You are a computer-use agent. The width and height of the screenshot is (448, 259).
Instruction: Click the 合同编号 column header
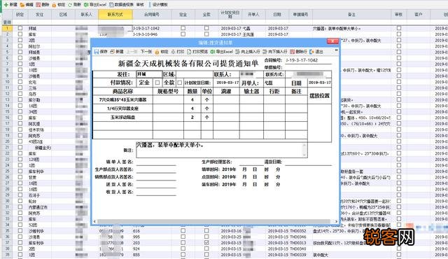152,15
